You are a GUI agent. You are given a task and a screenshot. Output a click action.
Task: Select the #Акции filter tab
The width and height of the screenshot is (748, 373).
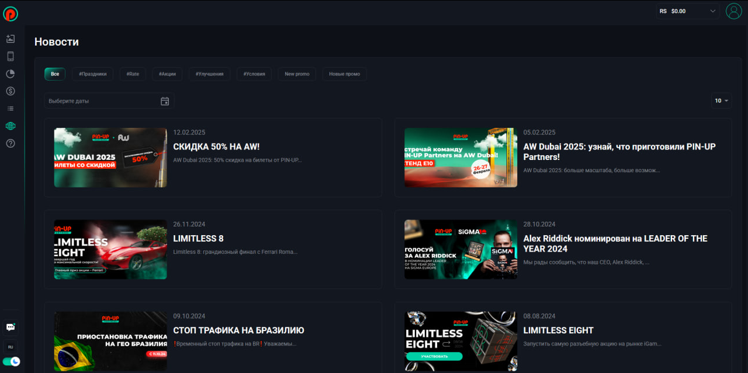point(168,74)
